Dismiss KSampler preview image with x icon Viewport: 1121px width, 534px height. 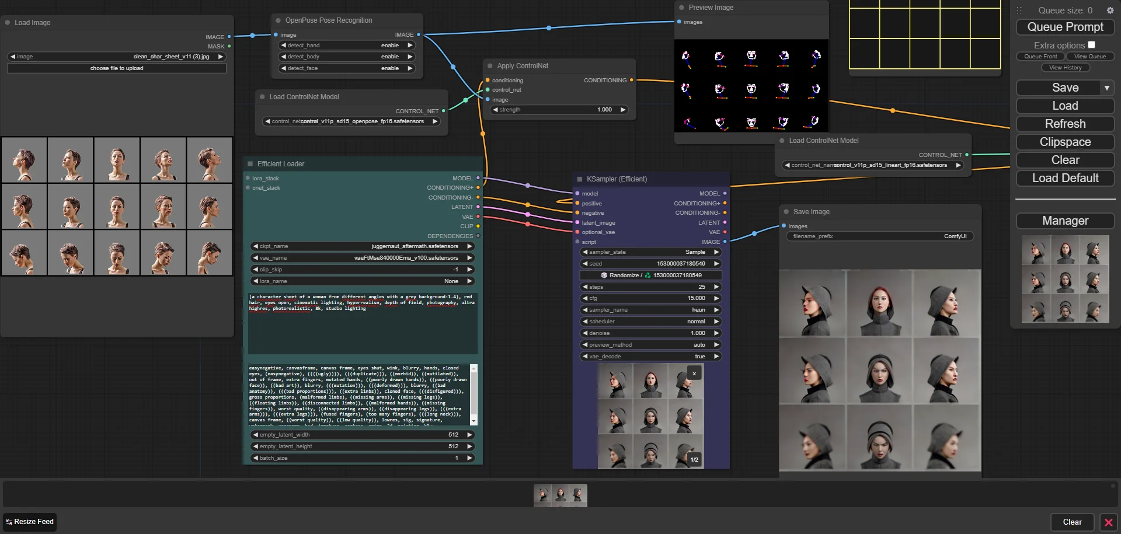(x=694, y=374)
